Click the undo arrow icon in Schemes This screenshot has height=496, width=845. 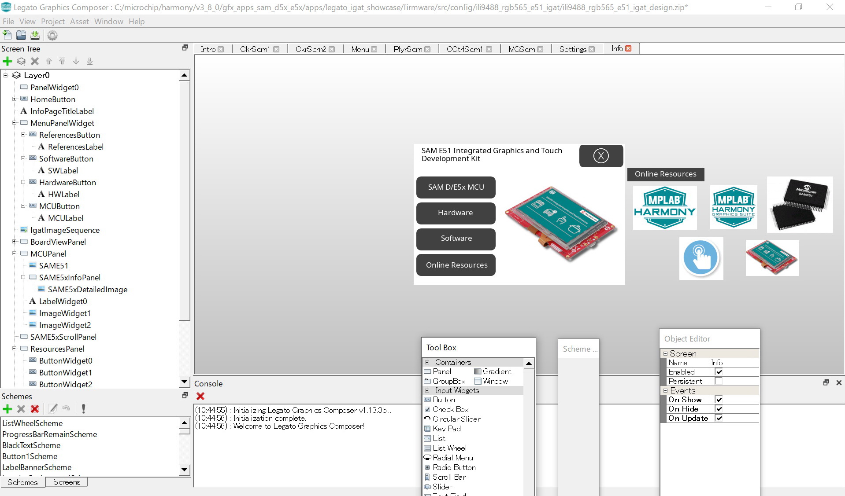point(66,408)
